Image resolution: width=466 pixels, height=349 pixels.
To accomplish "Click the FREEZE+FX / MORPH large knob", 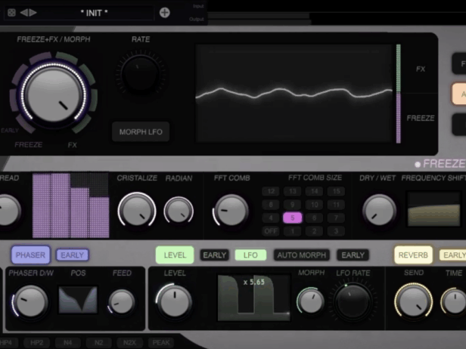I will click(54, 94).
